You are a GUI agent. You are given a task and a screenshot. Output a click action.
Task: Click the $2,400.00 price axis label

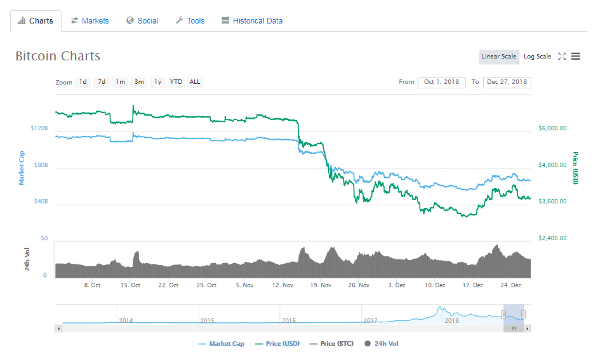point(552,238)
